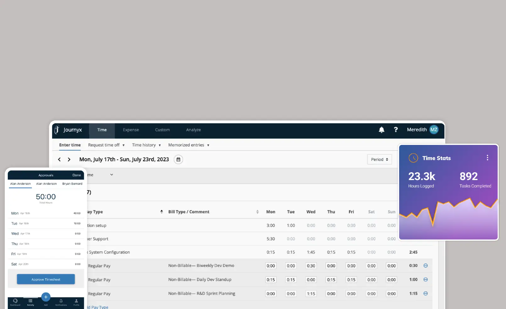Screen dimensions: 506x309
Task: Click the clock icon on Time Stats card
Action: coord(413,158)
